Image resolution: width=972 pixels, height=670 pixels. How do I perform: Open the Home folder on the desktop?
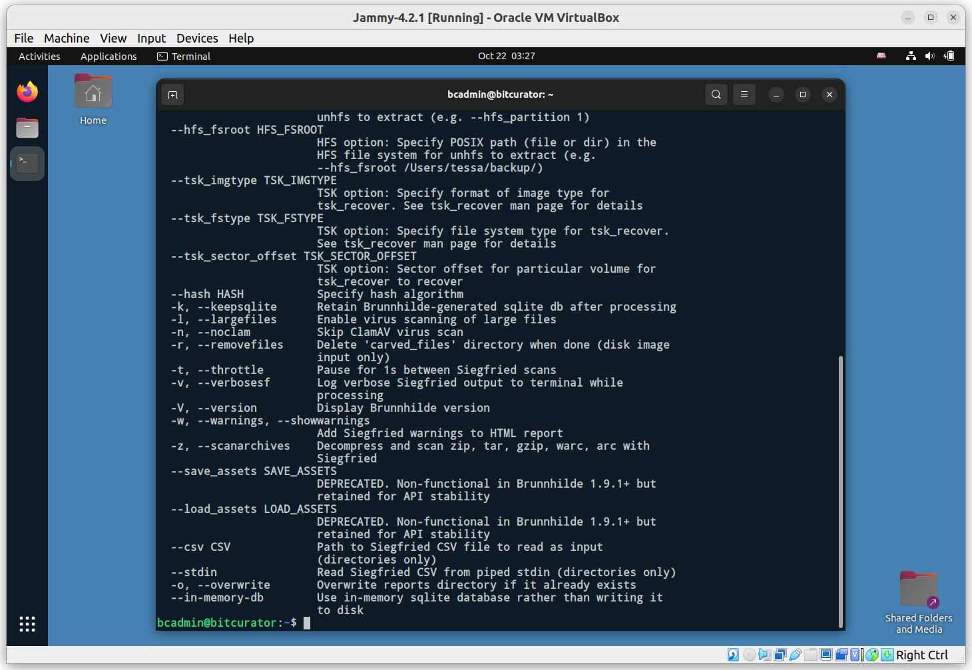(x=93, y=100)
